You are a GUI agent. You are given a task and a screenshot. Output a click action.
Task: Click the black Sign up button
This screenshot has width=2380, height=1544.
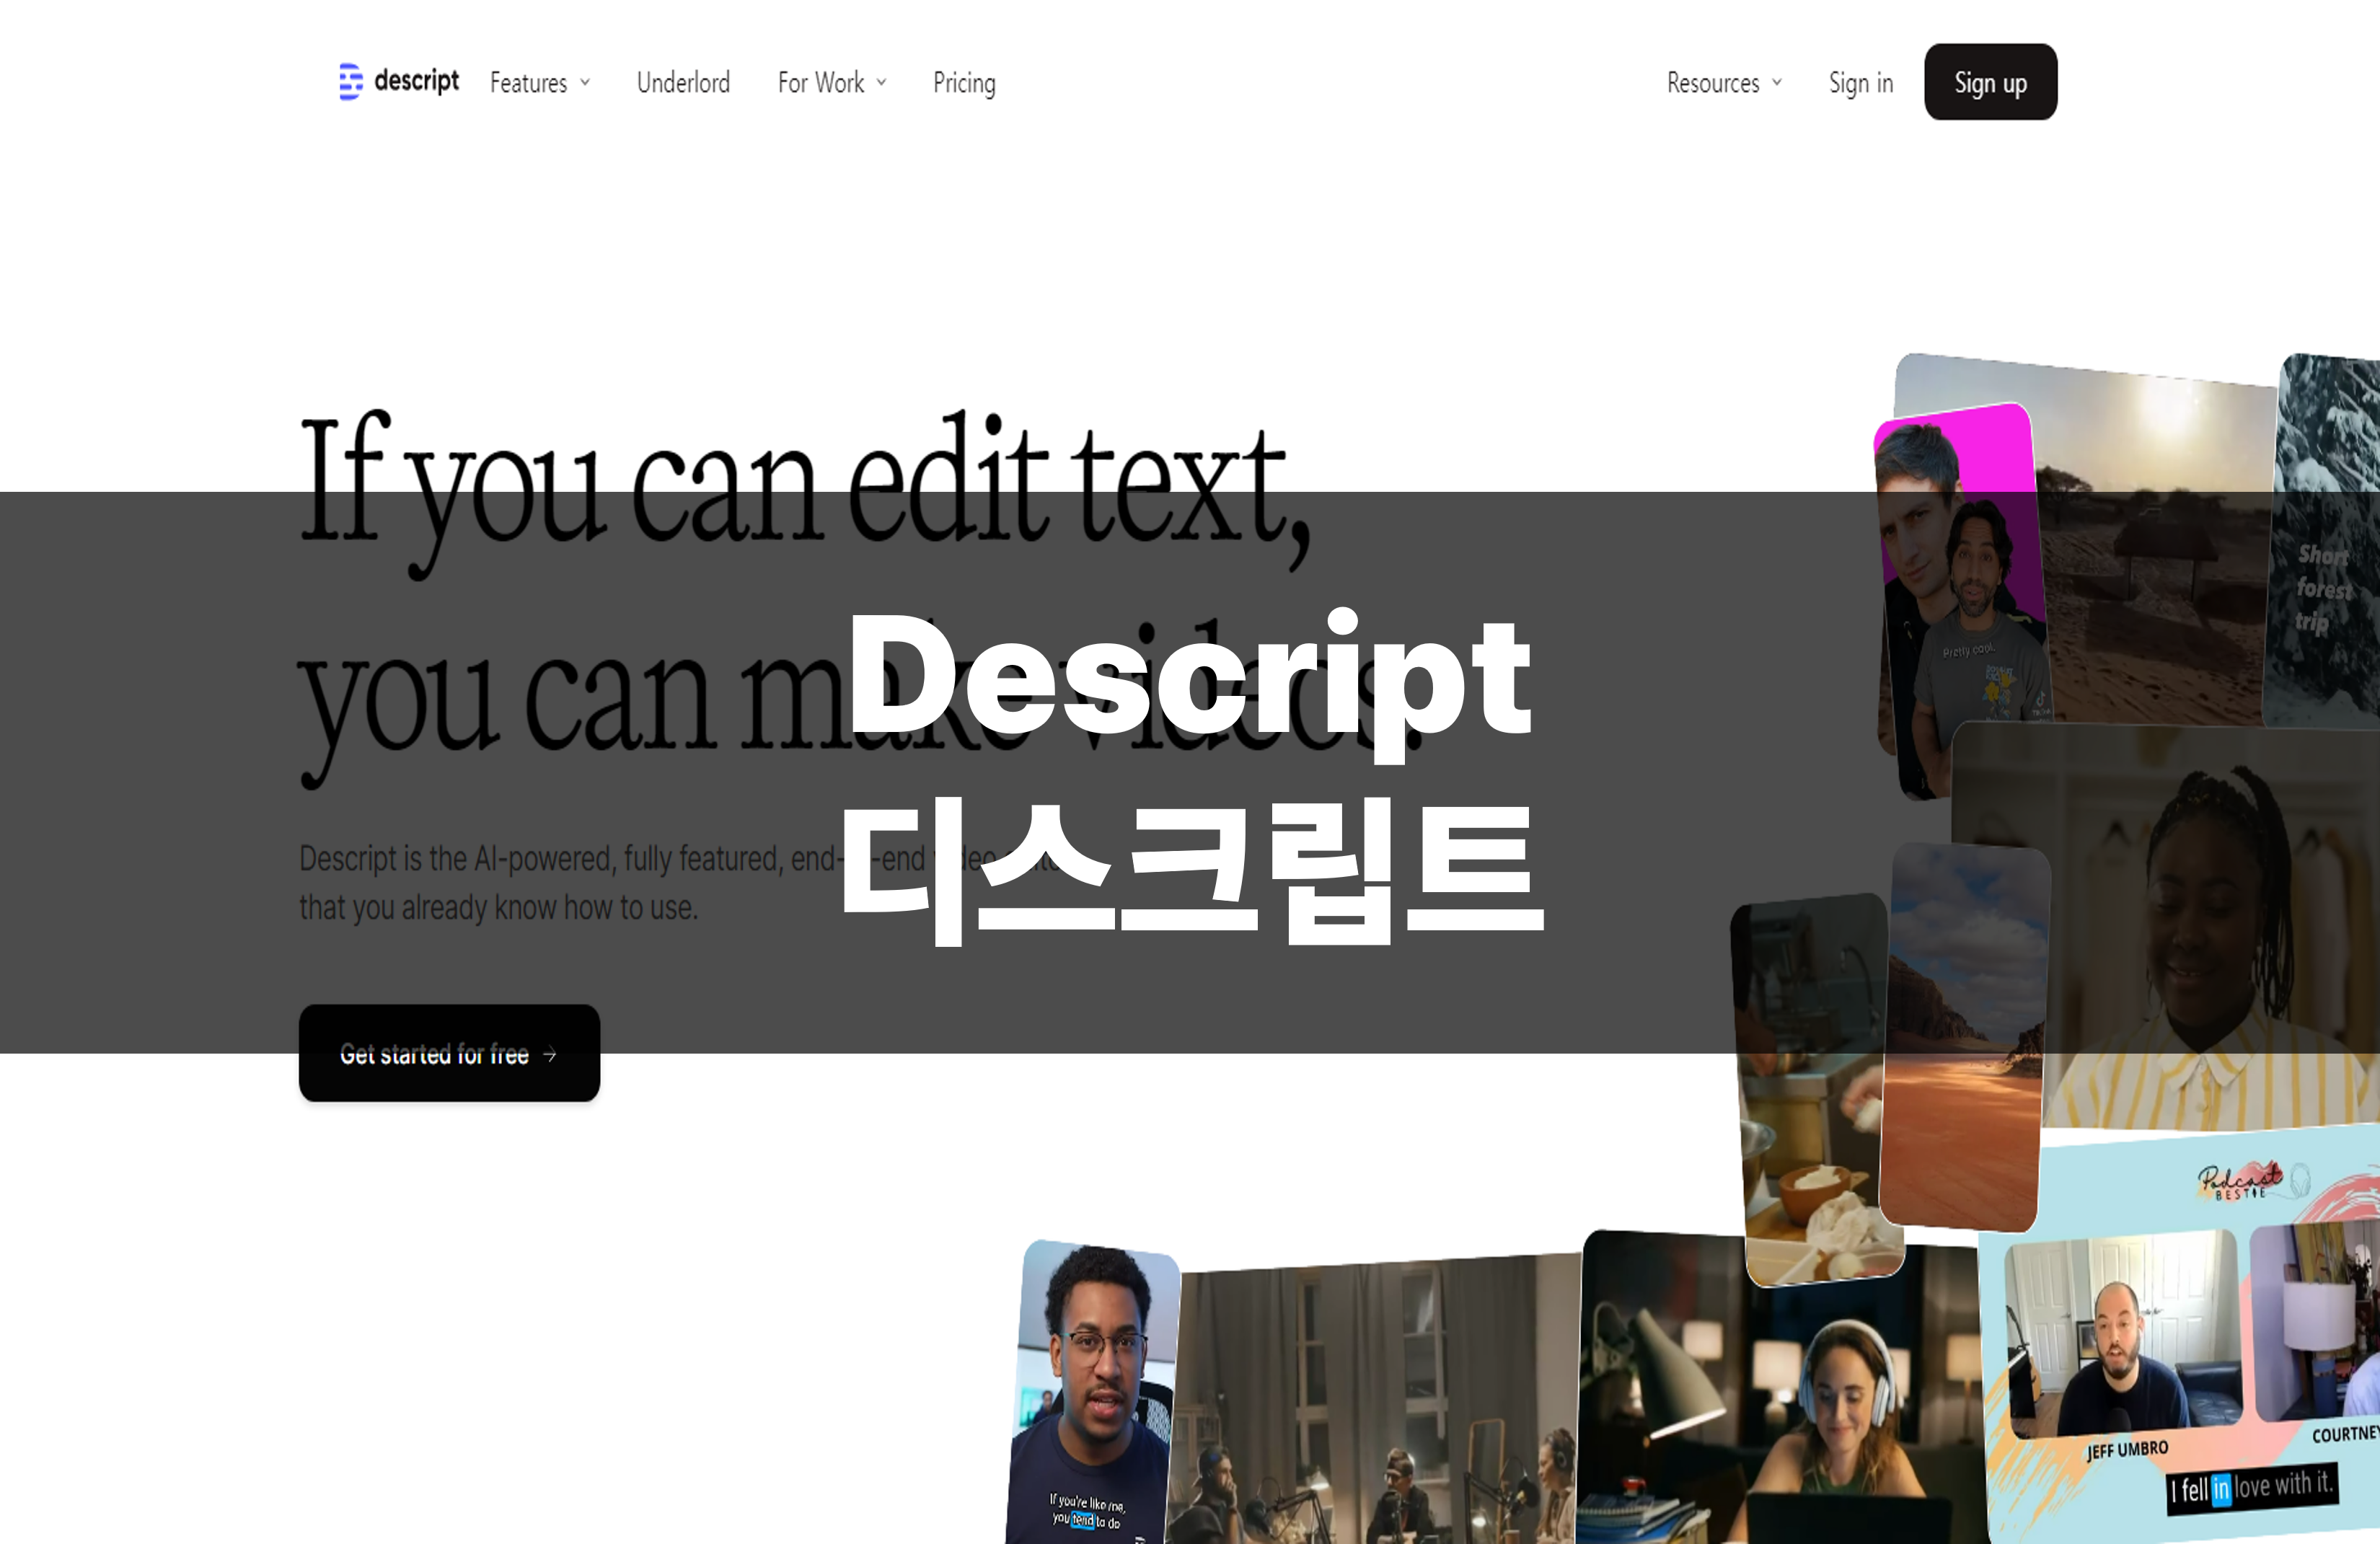[1990, 82]
